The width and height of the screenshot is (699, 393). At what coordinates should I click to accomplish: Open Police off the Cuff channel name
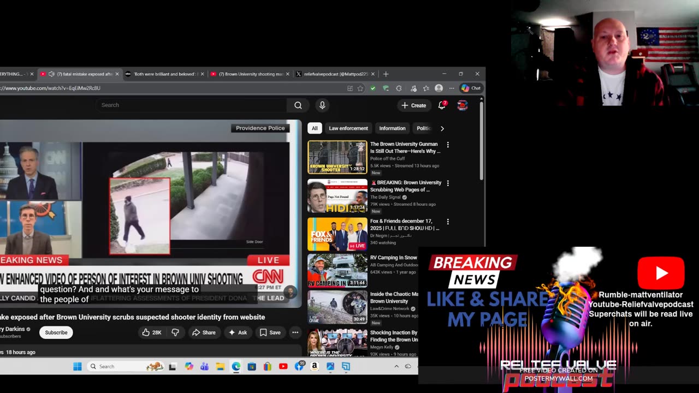[x=387, y=158]
